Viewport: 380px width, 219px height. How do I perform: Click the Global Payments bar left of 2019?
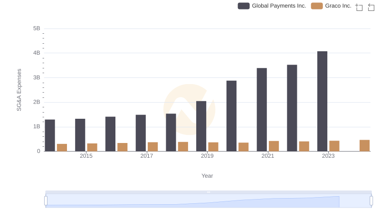point(171,133)
